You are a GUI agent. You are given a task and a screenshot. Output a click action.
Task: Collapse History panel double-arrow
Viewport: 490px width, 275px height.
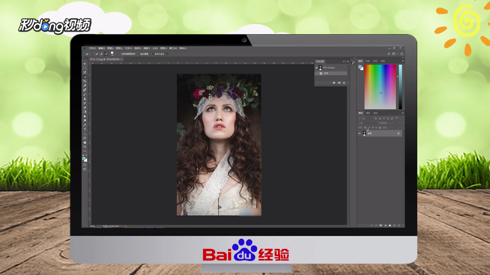tap(344, 61)
